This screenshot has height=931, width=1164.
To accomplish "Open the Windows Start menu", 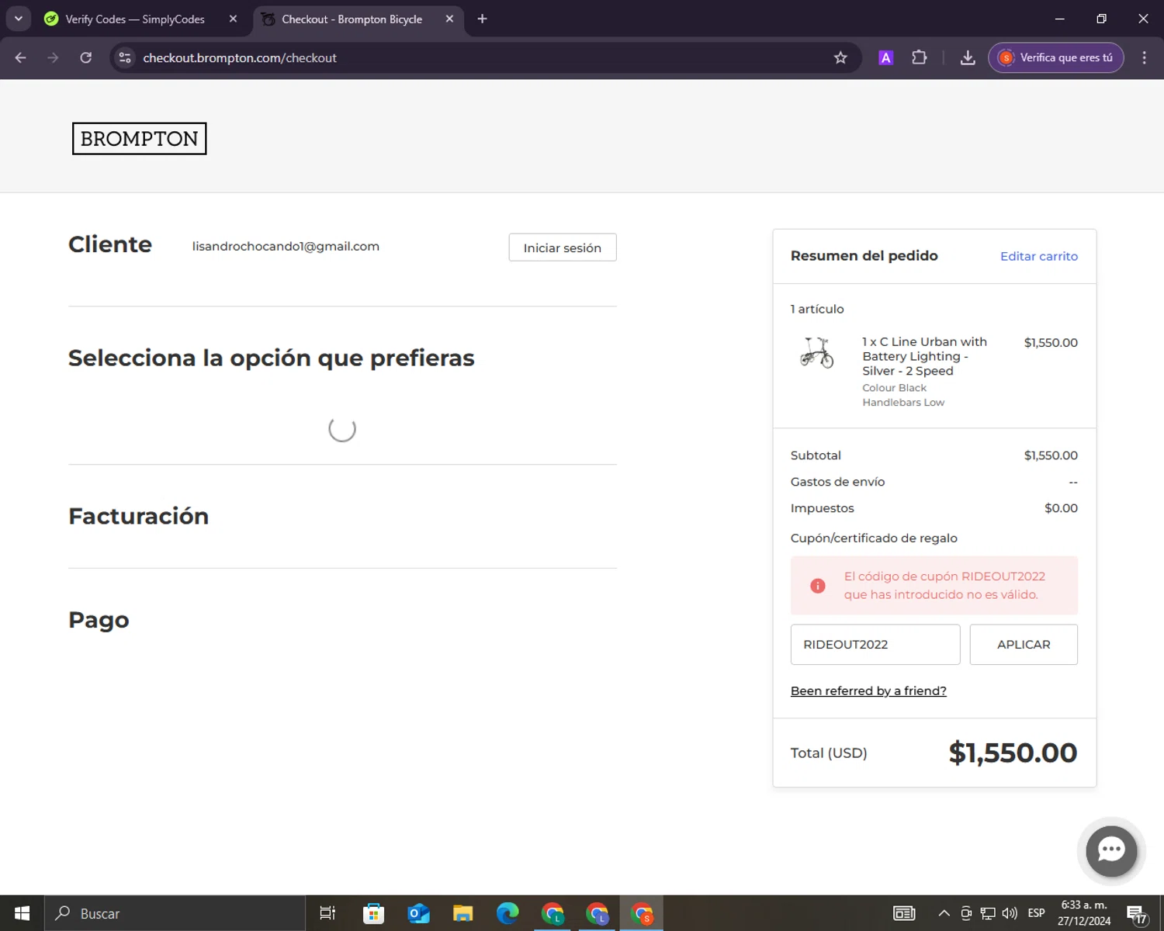I will pyautogui.click(x=22, y=913).
